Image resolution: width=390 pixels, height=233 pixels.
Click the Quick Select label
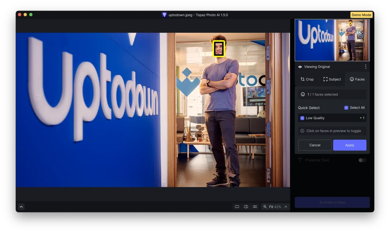coord(309,108)
